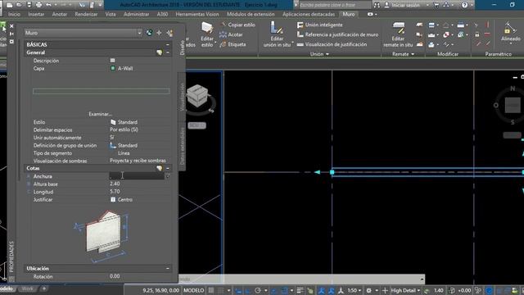Click the undo arrow in quick access toolbar
The image size is (524, 295).
click(x=49, y=5)
